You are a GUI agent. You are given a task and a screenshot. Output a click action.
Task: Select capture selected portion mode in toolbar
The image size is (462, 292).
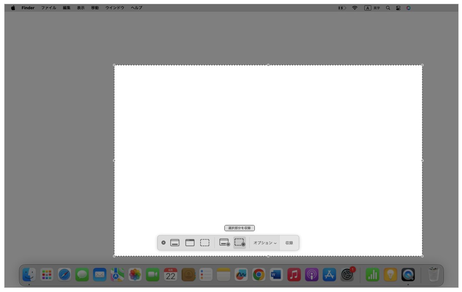tap(205, 242)
